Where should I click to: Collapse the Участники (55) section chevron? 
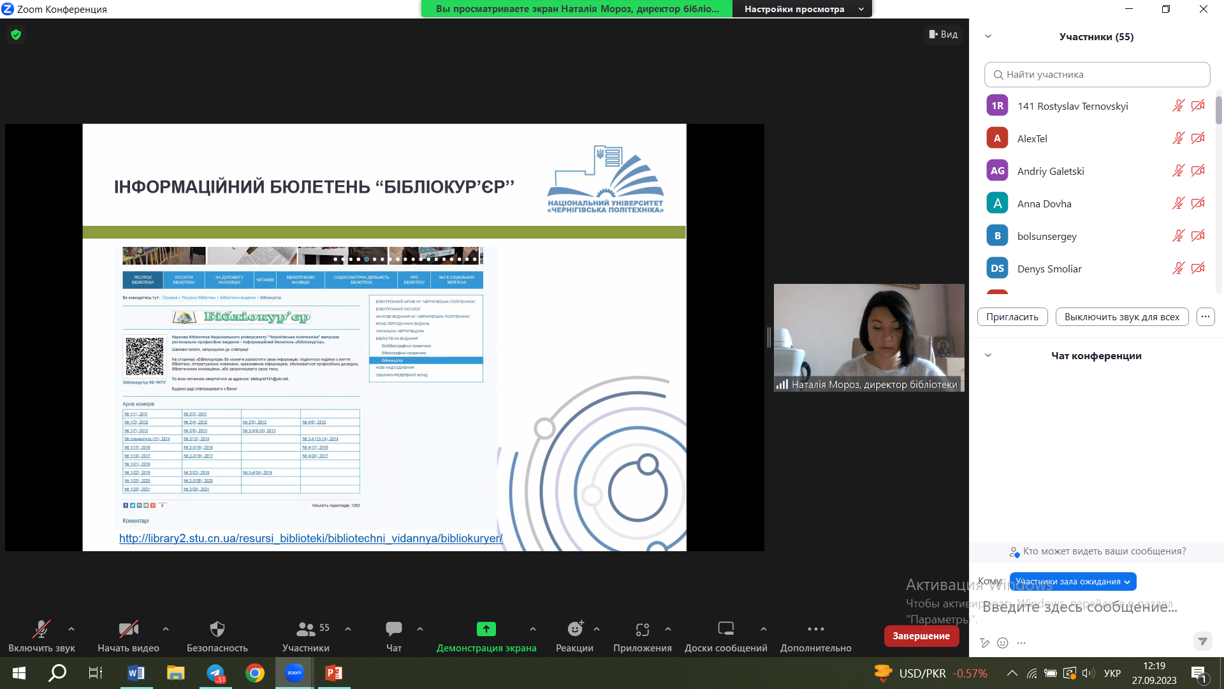click(x=988, y=36)
